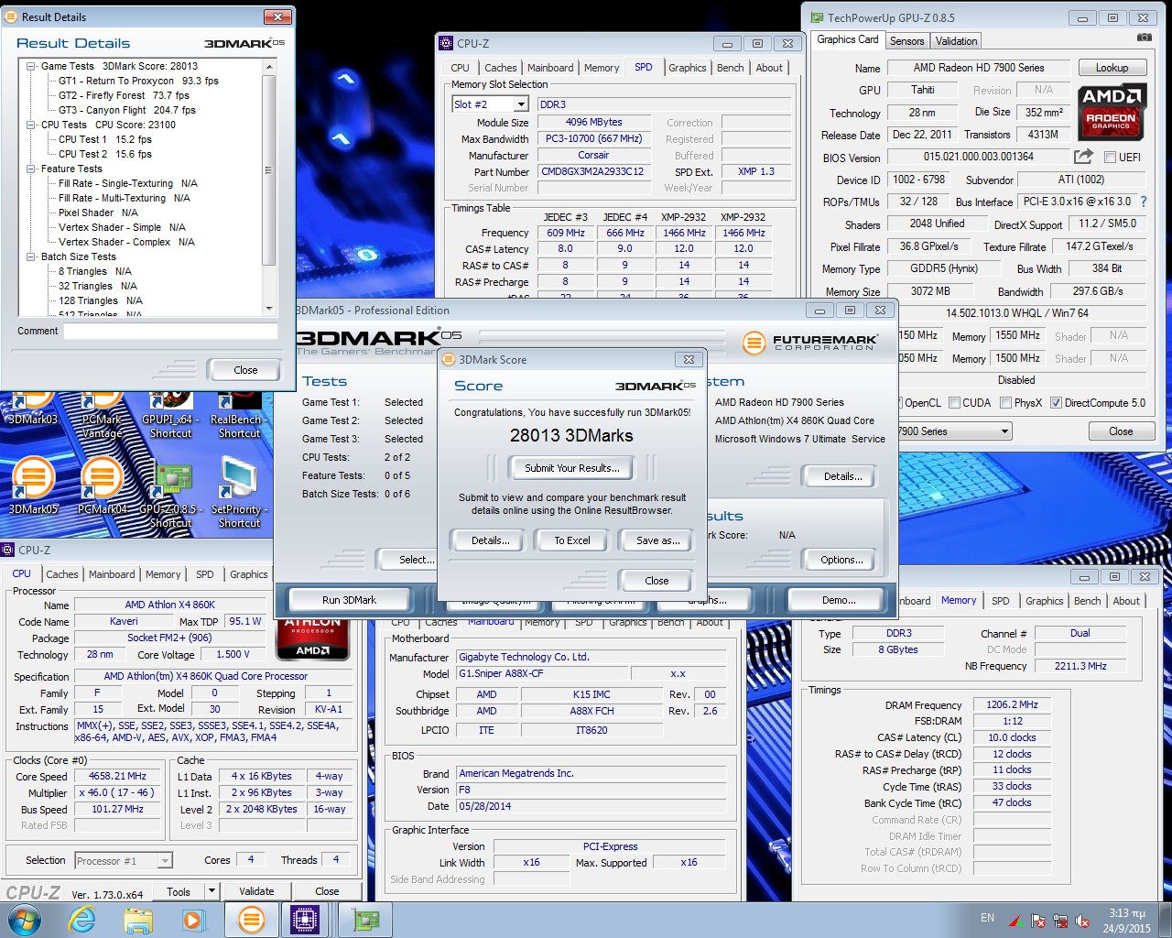Launch the SetPriority desktop shortcut
The image size is (1172, 938).
click(239, 493)
